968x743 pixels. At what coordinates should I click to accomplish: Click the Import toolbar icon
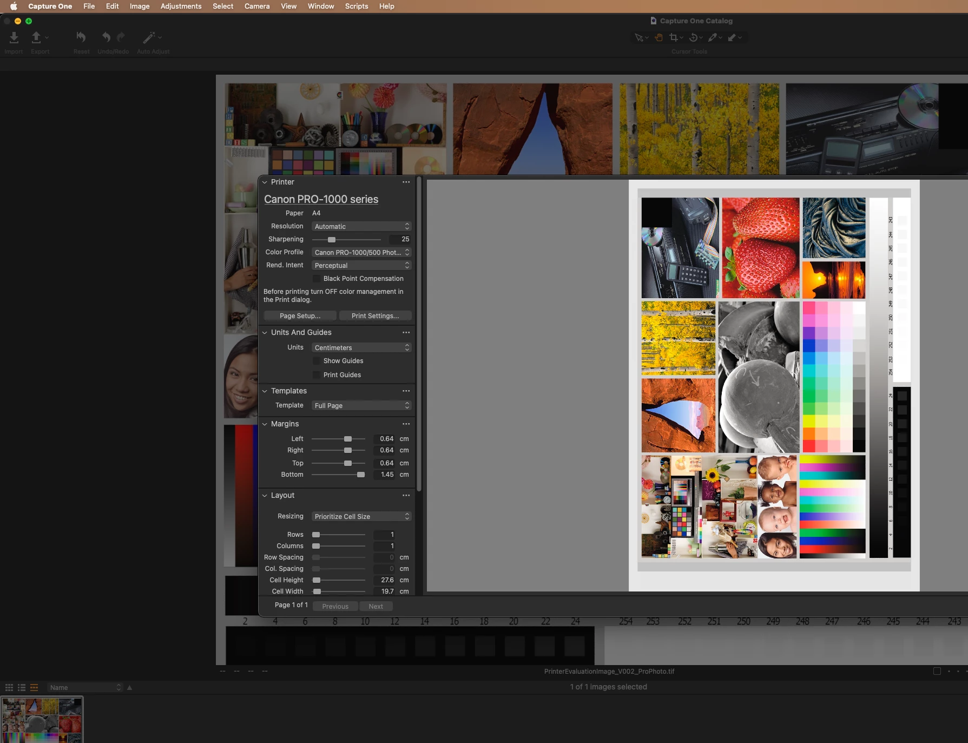[14, 37]
